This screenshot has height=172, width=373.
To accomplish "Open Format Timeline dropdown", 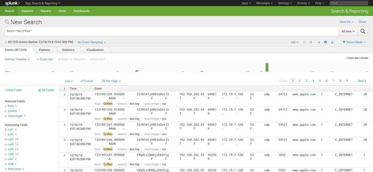I will pos(17,59).
